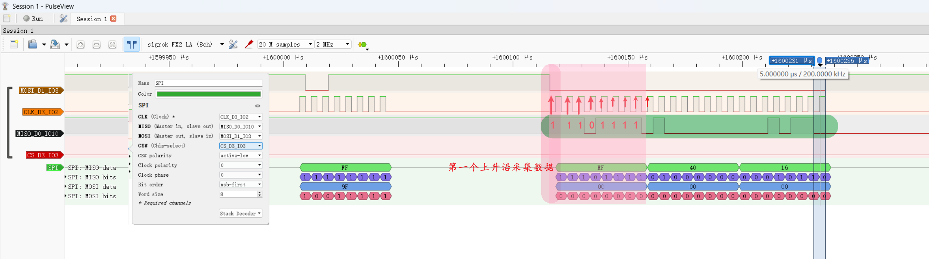Open MISO channel dropdown MISO_D0_IO10
The height and width of the screenshot is (259, 929).
click(x=241, y=126)
